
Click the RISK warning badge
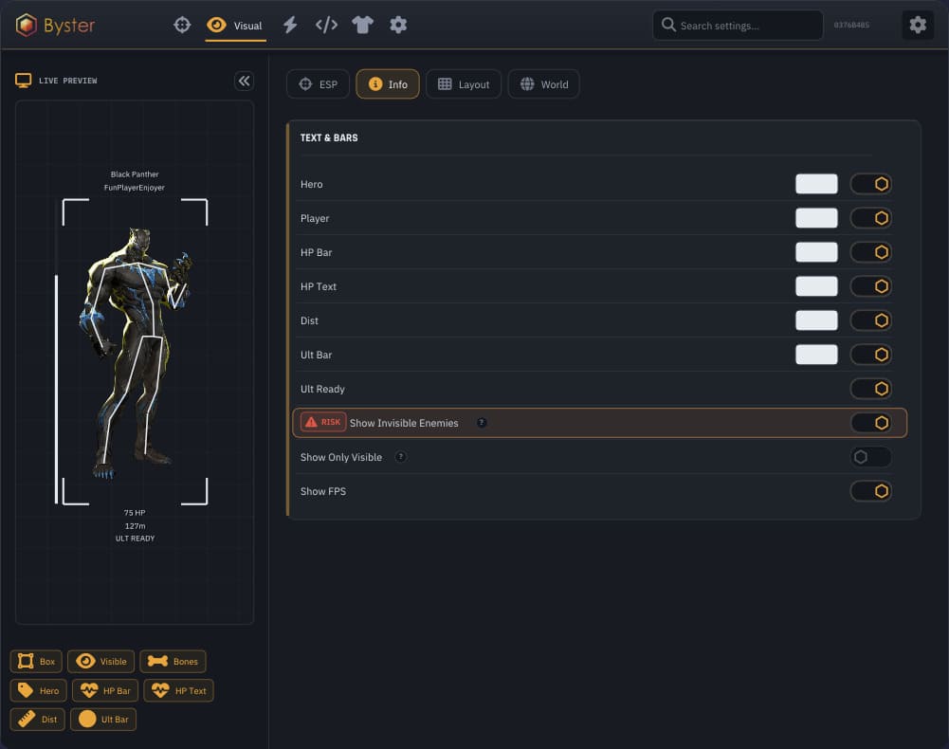323,422
